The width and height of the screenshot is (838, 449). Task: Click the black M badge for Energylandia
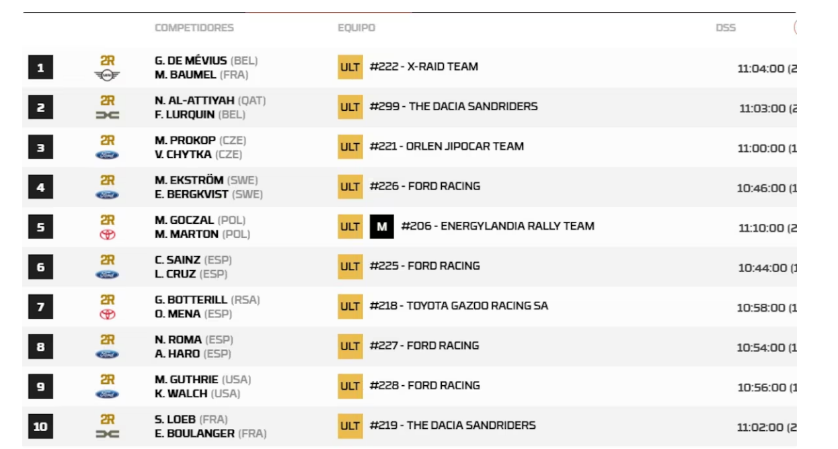pos(381,227)
